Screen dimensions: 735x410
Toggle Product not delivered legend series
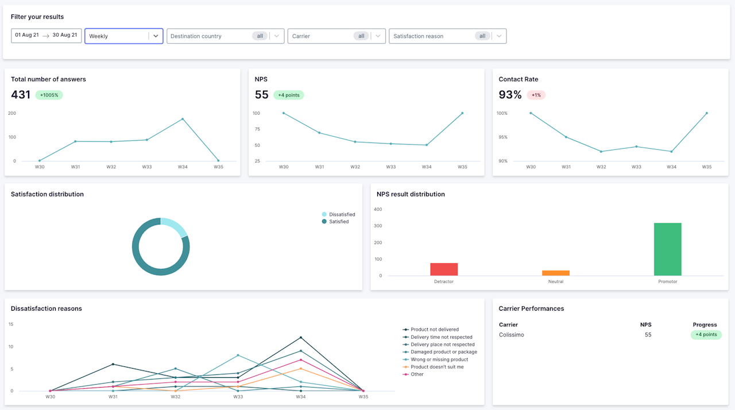(x=431, y=330)
